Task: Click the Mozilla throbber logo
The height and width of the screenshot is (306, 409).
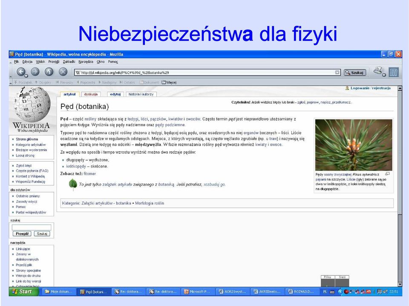Action: pos(393,72)
